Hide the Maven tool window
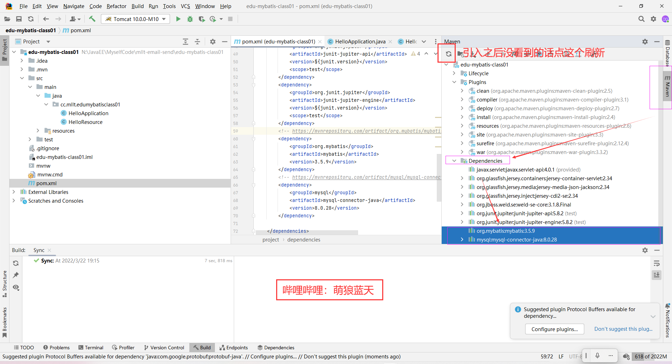672x364 pixels. point(657,42)
